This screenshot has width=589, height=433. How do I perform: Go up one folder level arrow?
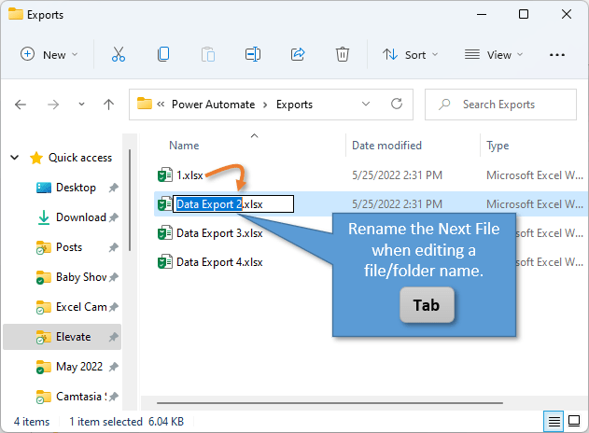click(108, 105)
